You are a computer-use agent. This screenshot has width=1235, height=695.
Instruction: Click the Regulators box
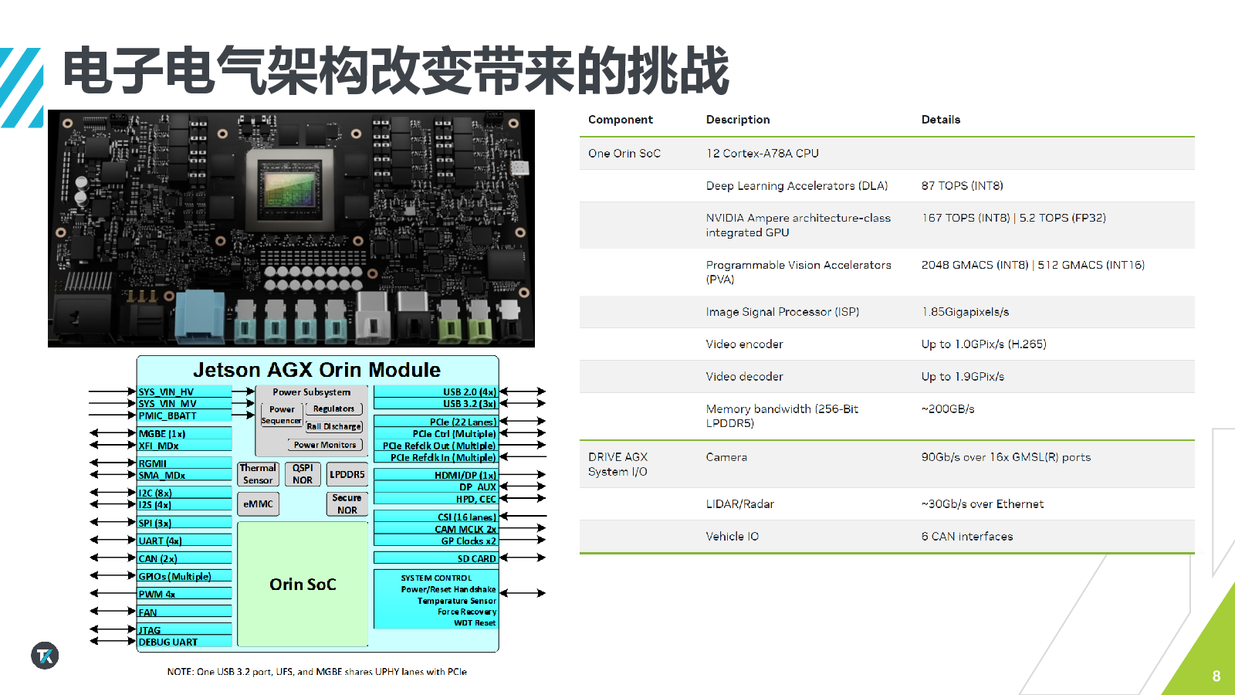[334, 409]
